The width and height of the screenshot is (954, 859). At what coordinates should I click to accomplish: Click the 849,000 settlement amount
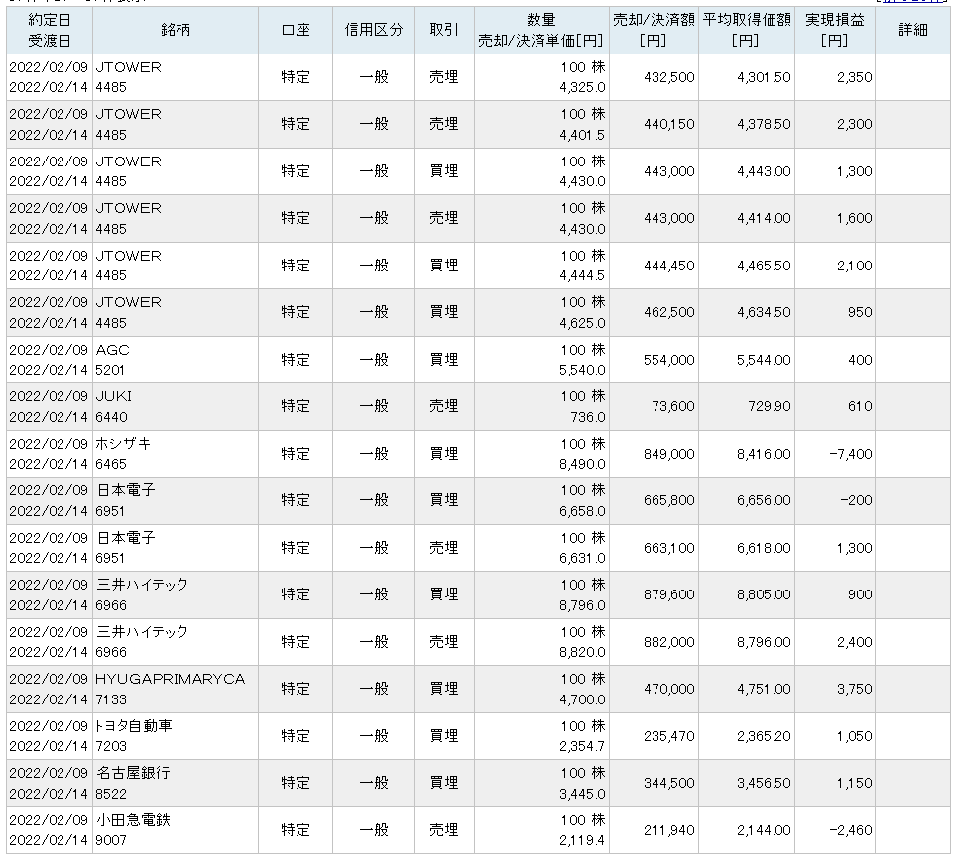pos(668,454)
